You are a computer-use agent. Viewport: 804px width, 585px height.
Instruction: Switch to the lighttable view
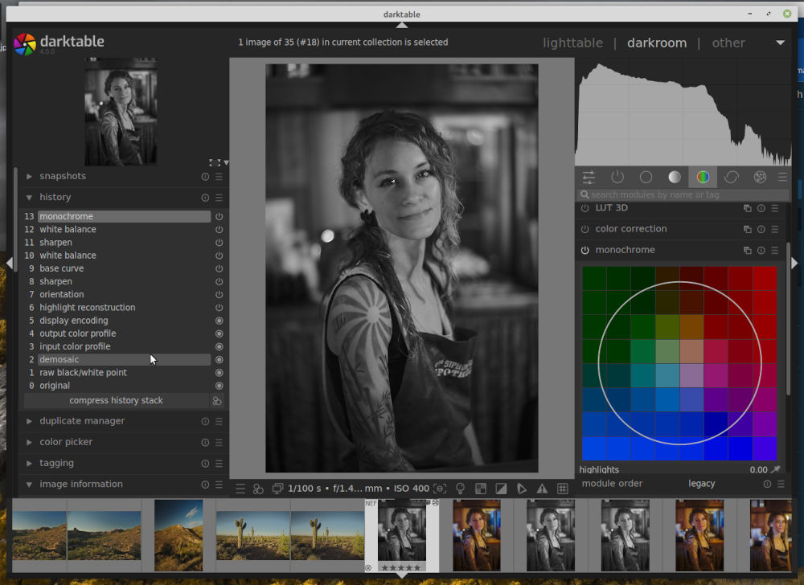[x=572, y=43]
